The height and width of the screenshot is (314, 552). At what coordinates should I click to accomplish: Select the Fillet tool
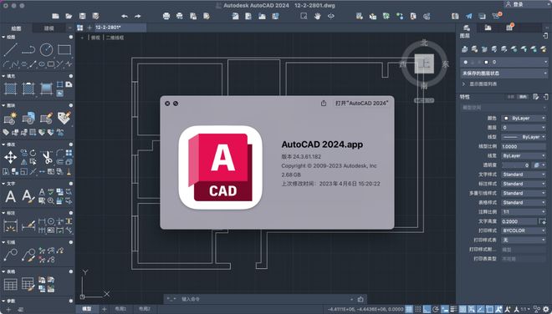(60, 153)
